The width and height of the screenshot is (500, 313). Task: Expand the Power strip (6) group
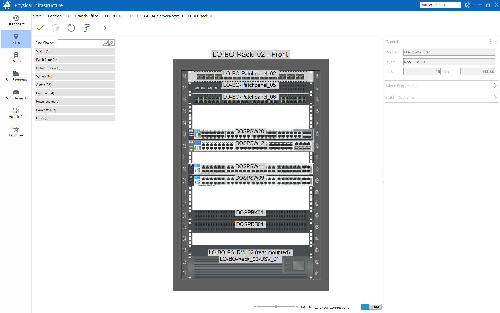75,110
